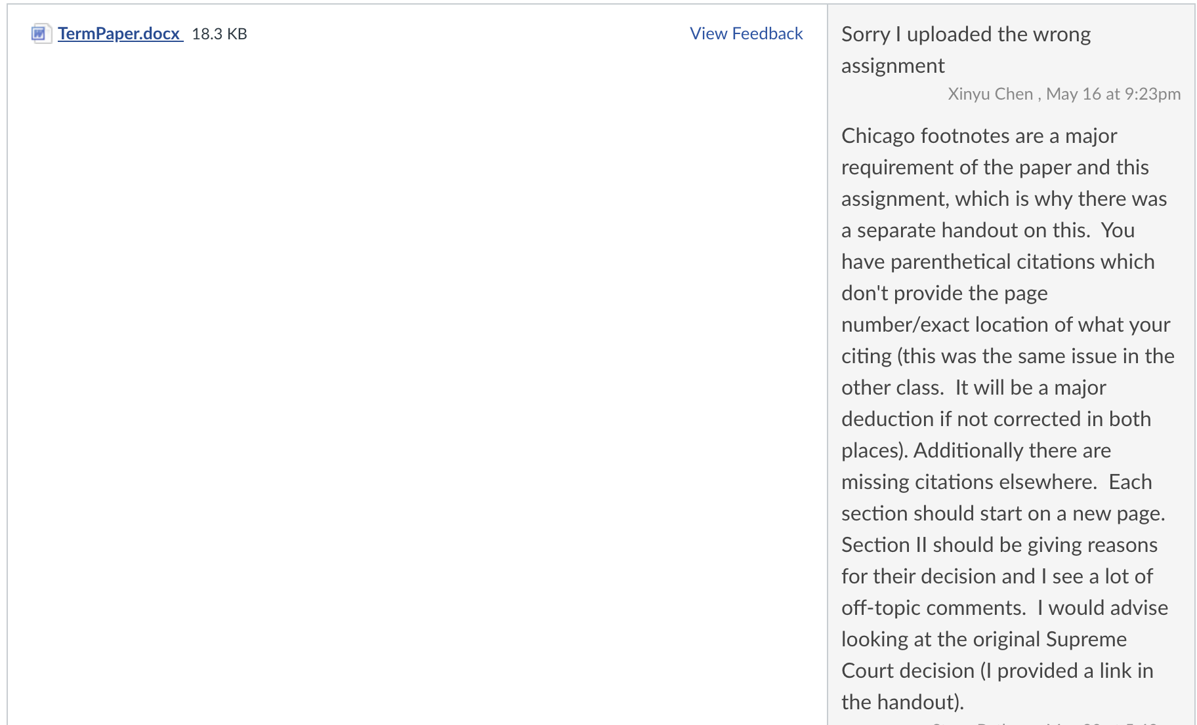1197x725 pixels.
Task: Click the 'the handout).' closing text
Action: point(902,702)
